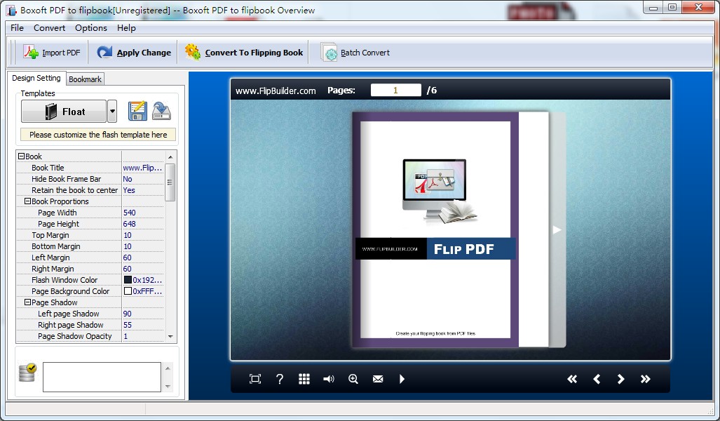The height and width of the screenshot is (421, 720).
Task: Open the Help menu
Action: point(126,27)
